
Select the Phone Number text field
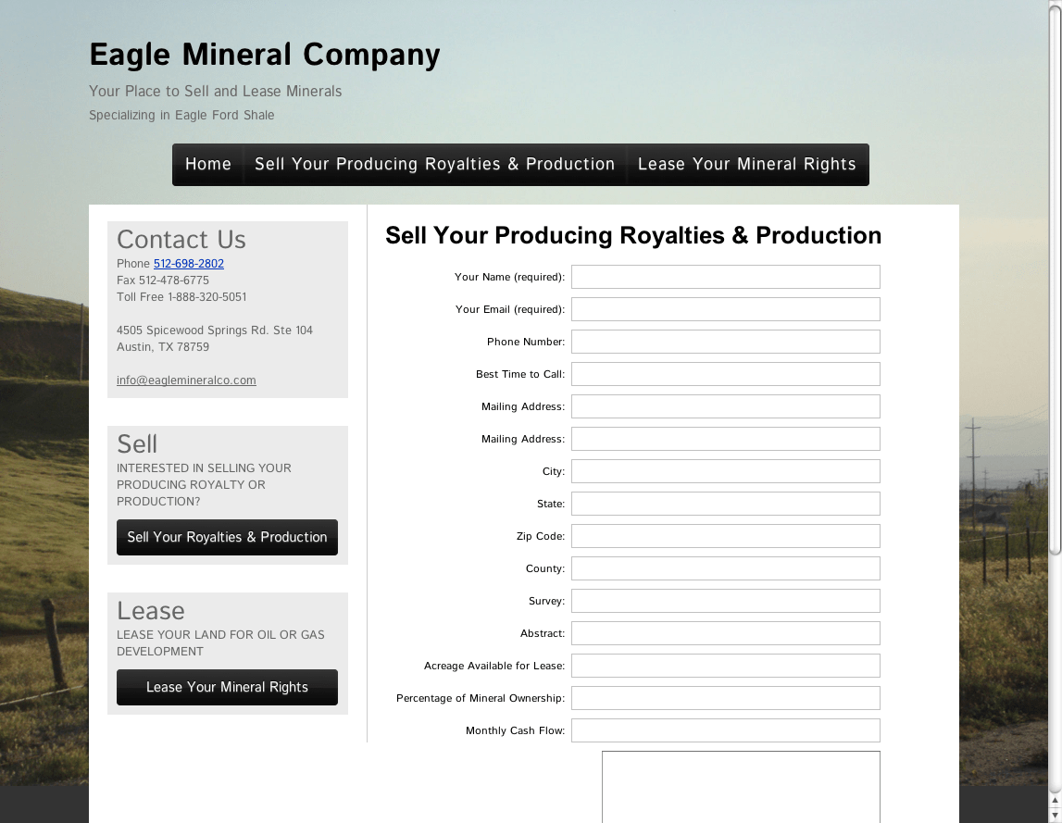tap(725, 341)
